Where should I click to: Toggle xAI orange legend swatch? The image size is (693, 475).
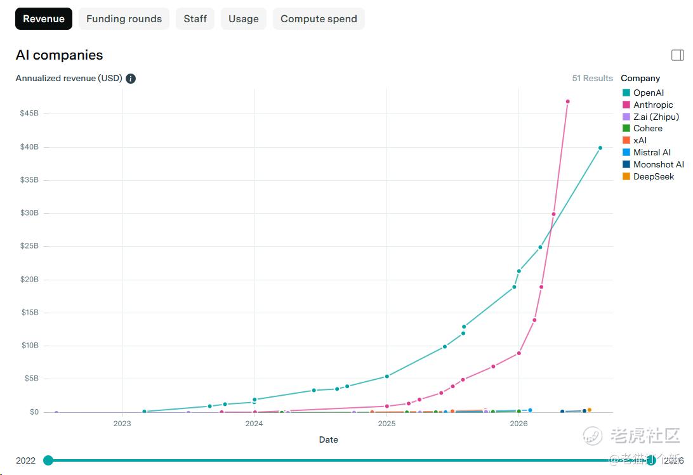pyautogui.click(x=626, y=140)
